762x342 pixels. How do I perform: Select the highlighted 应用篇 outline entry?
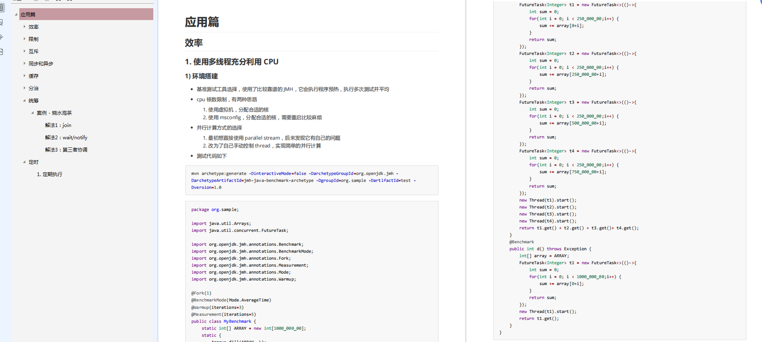(x=86, y=14)
